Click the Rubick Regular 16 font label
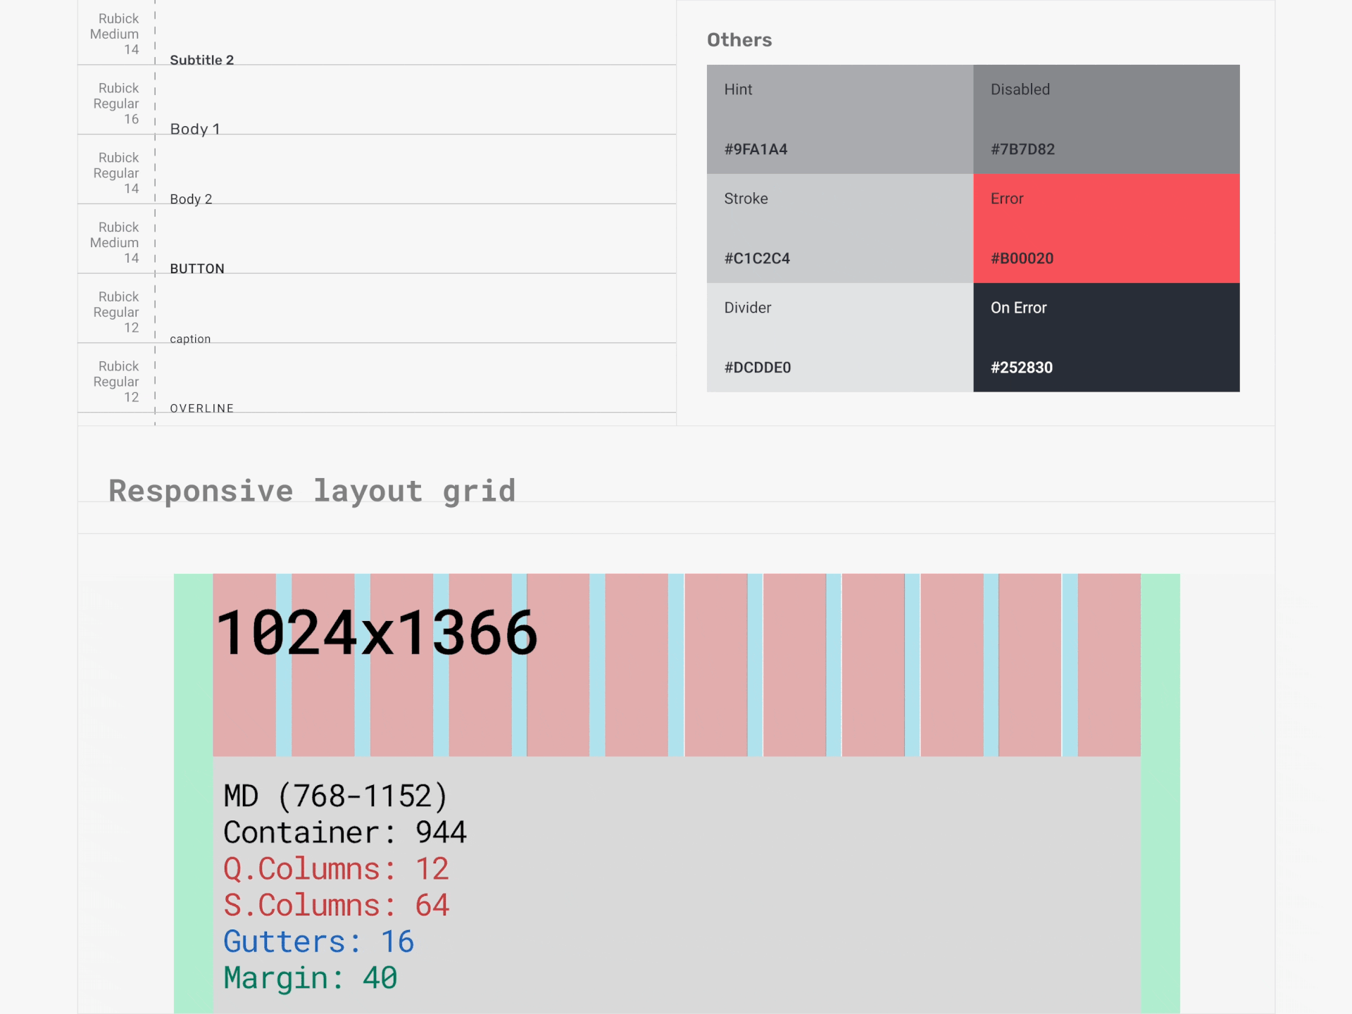Viewport: 1352px width, 1014px height. point(117,104)
